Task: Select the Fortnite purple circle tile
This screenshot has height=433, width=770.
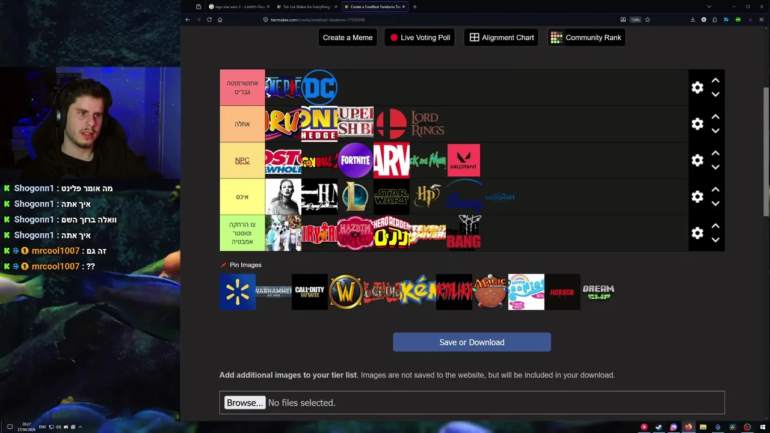Action: 356,161
